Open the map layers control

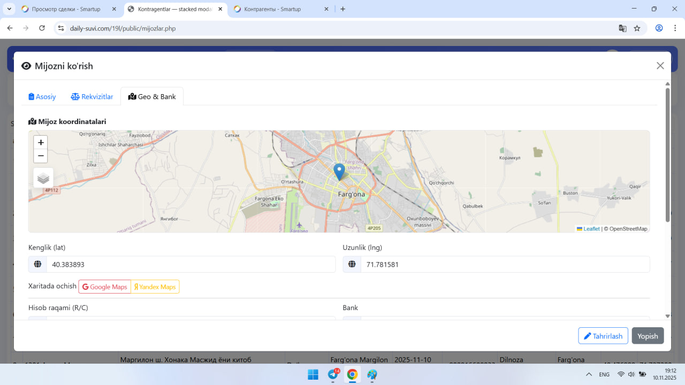point(43,178)
